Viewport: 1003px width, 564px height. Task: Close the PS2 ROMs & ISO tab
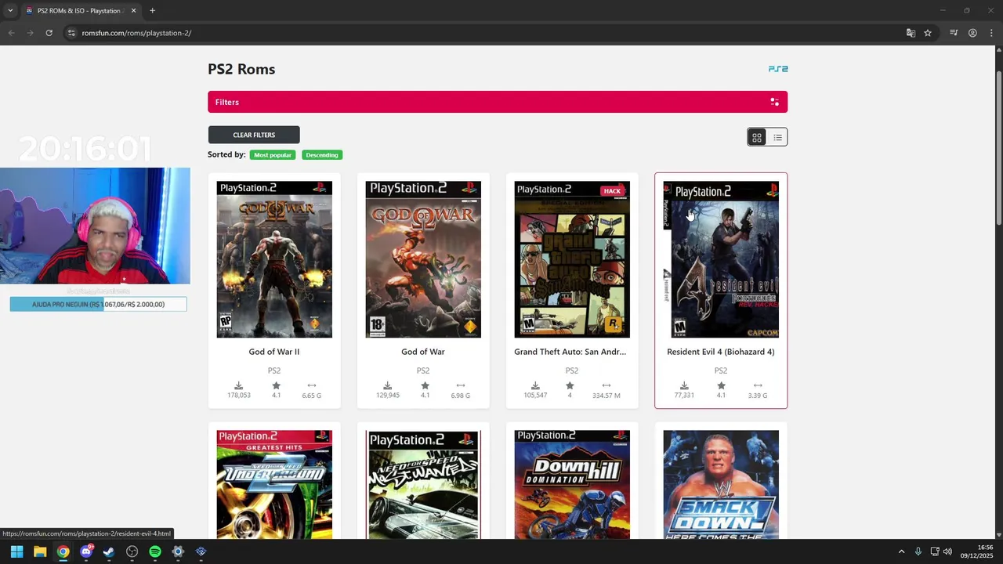point(133,11)
